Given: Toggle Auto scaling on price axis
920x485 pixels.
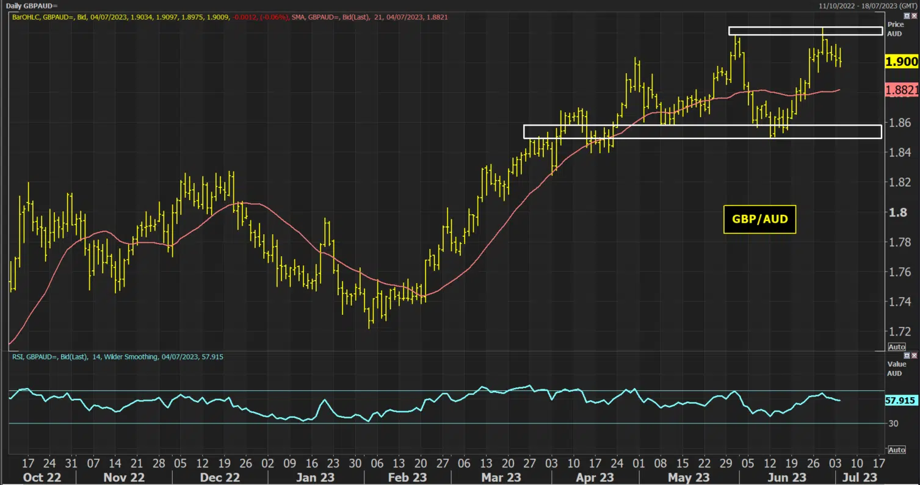Looking at the screenshot, I should (896, 347).
